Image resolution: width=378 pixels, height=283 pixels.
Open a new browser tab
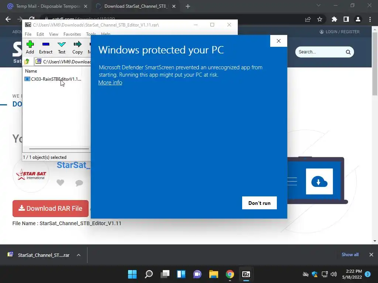[x=188, y=7]
